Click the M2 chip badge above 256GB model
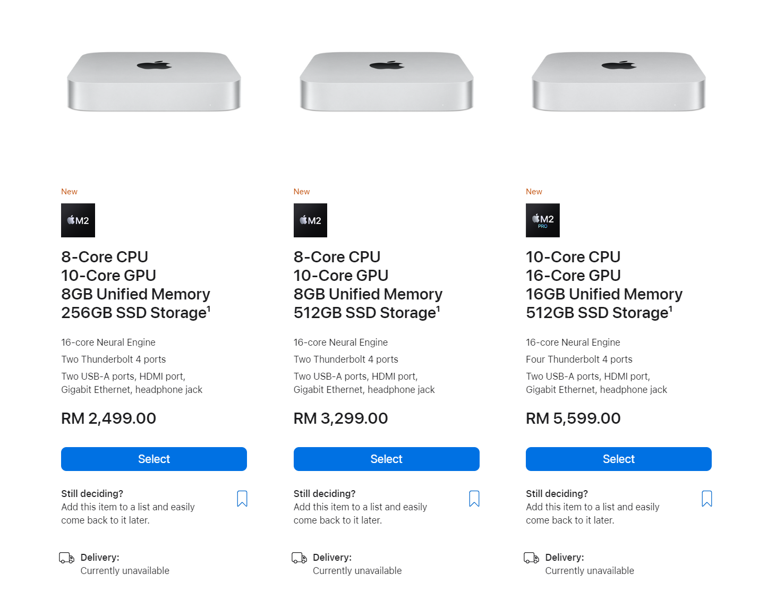The width and height of the screenshot is (776, 608). (78, 220)
